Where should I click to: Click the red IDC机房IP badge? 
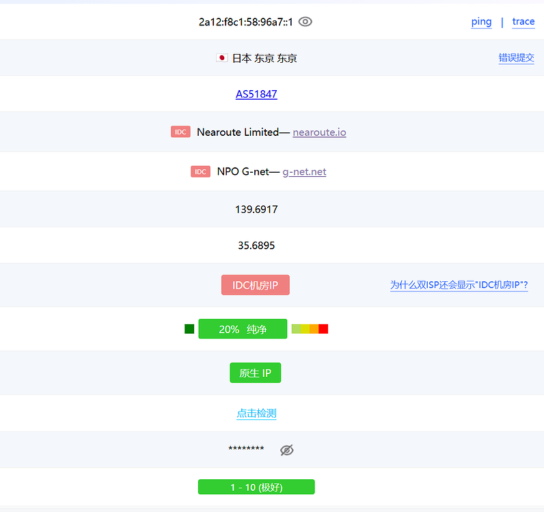256,285
